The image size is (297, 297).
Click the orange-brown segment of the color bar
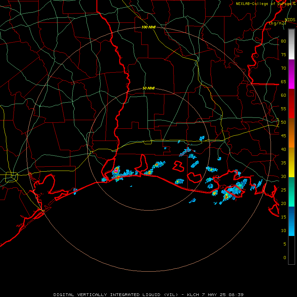[x=291, y=133]
